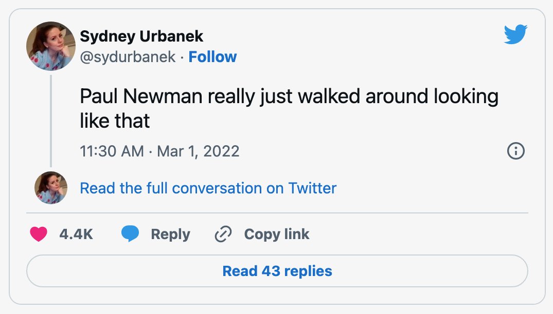Click the @sydurbanek handle
The height and width of the screenshot is (314, 553).
click(x=128, y=57)
